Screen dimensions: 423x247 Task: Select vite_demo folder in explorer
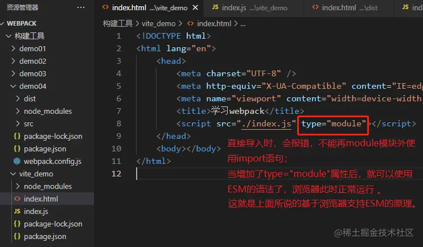point(36,174)
